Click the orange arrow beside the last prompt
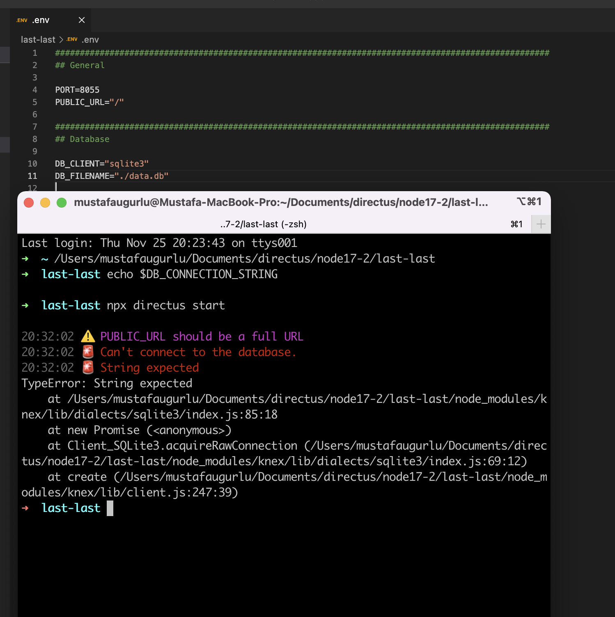Viewport: 615px width, 617px height. [26, 508]
